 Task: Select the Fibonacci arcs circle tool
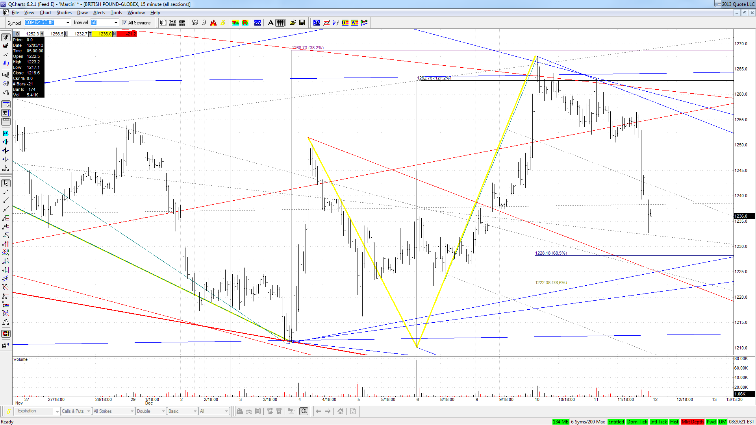click(x=6, y=252)
